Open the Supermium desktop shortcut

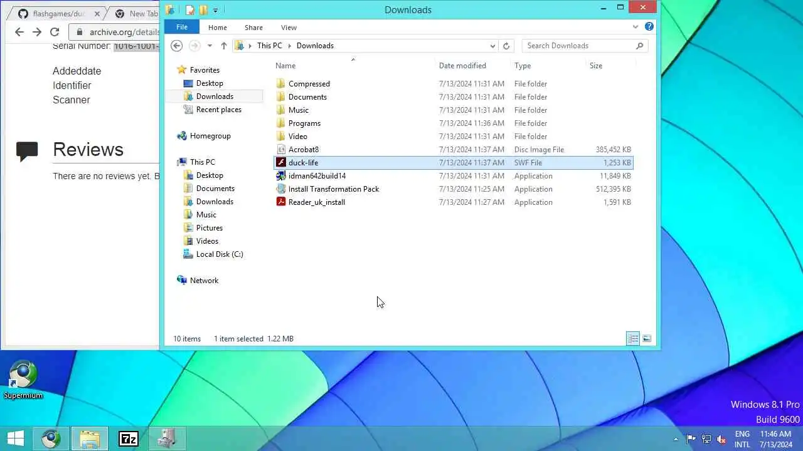(23, 380)
